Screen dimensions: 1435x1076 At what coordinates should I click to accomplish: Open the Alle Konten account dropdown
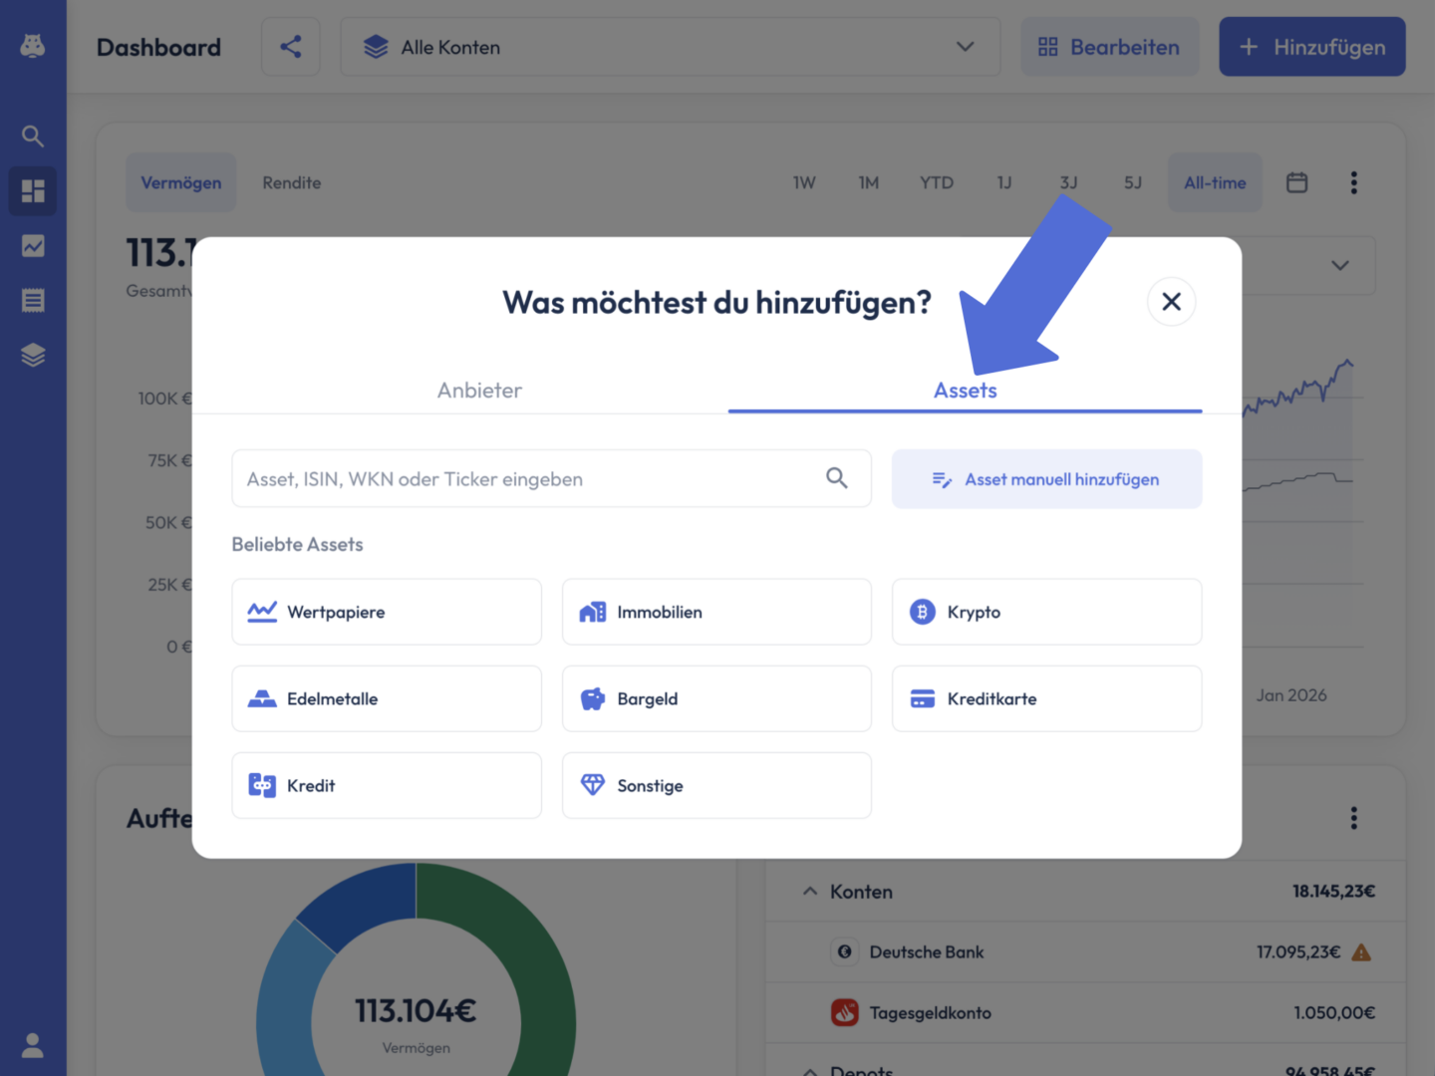[671, 47]
